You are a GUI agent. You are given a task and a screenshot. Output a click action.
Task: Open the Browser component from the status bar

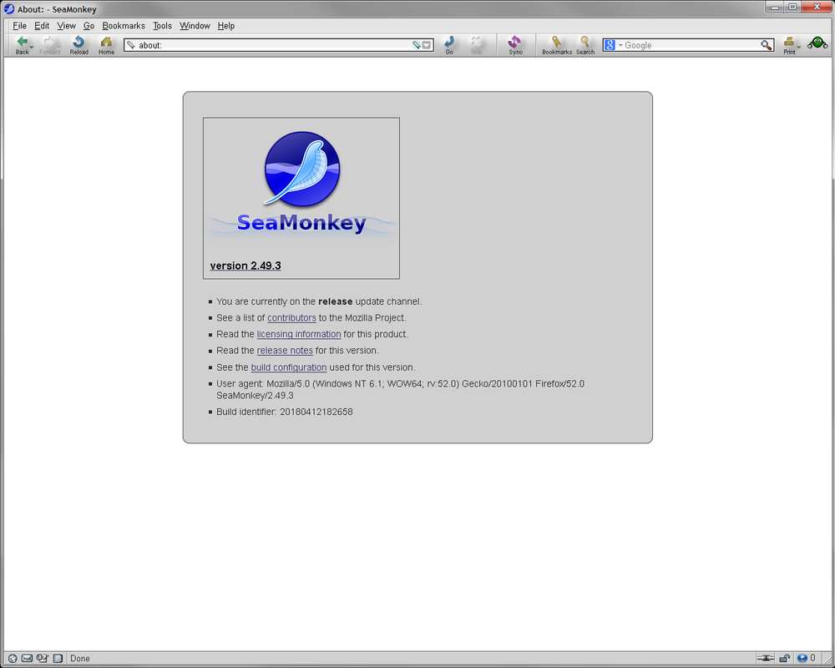[13, 659]
